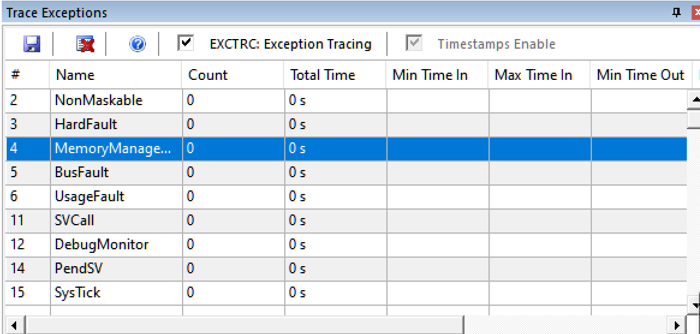Click the vertical scrollbar up arrow

(694, 100)
